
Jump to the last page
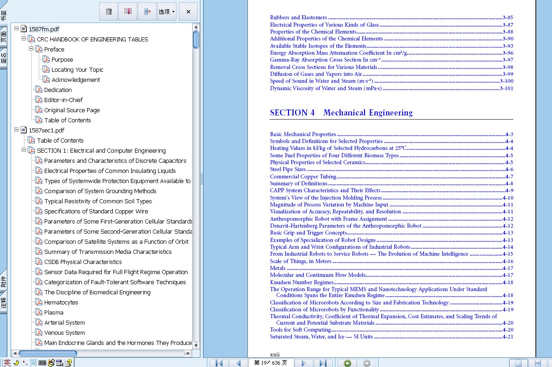323,363
